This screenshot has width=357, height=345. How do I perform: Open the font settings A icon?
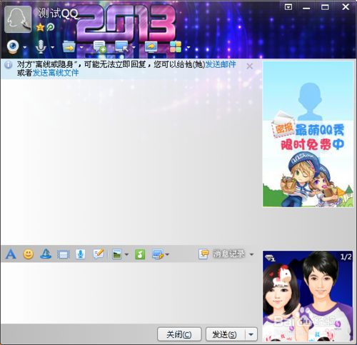coord(11,254)
